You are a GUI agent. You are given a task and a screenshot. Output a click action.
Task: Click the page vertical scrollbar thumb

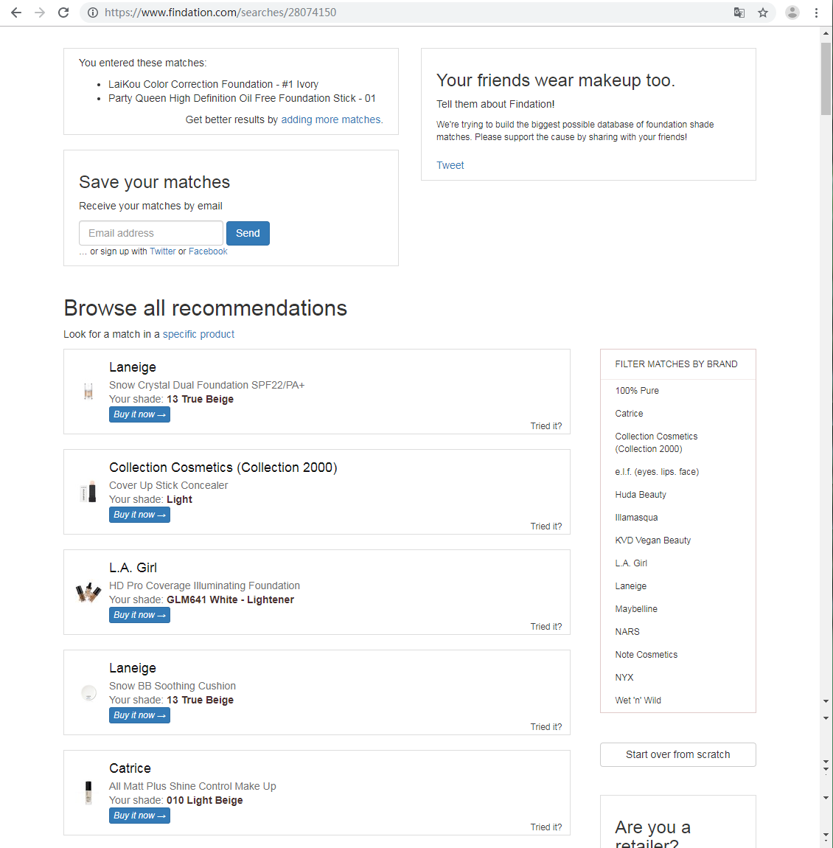click(826, 79)
